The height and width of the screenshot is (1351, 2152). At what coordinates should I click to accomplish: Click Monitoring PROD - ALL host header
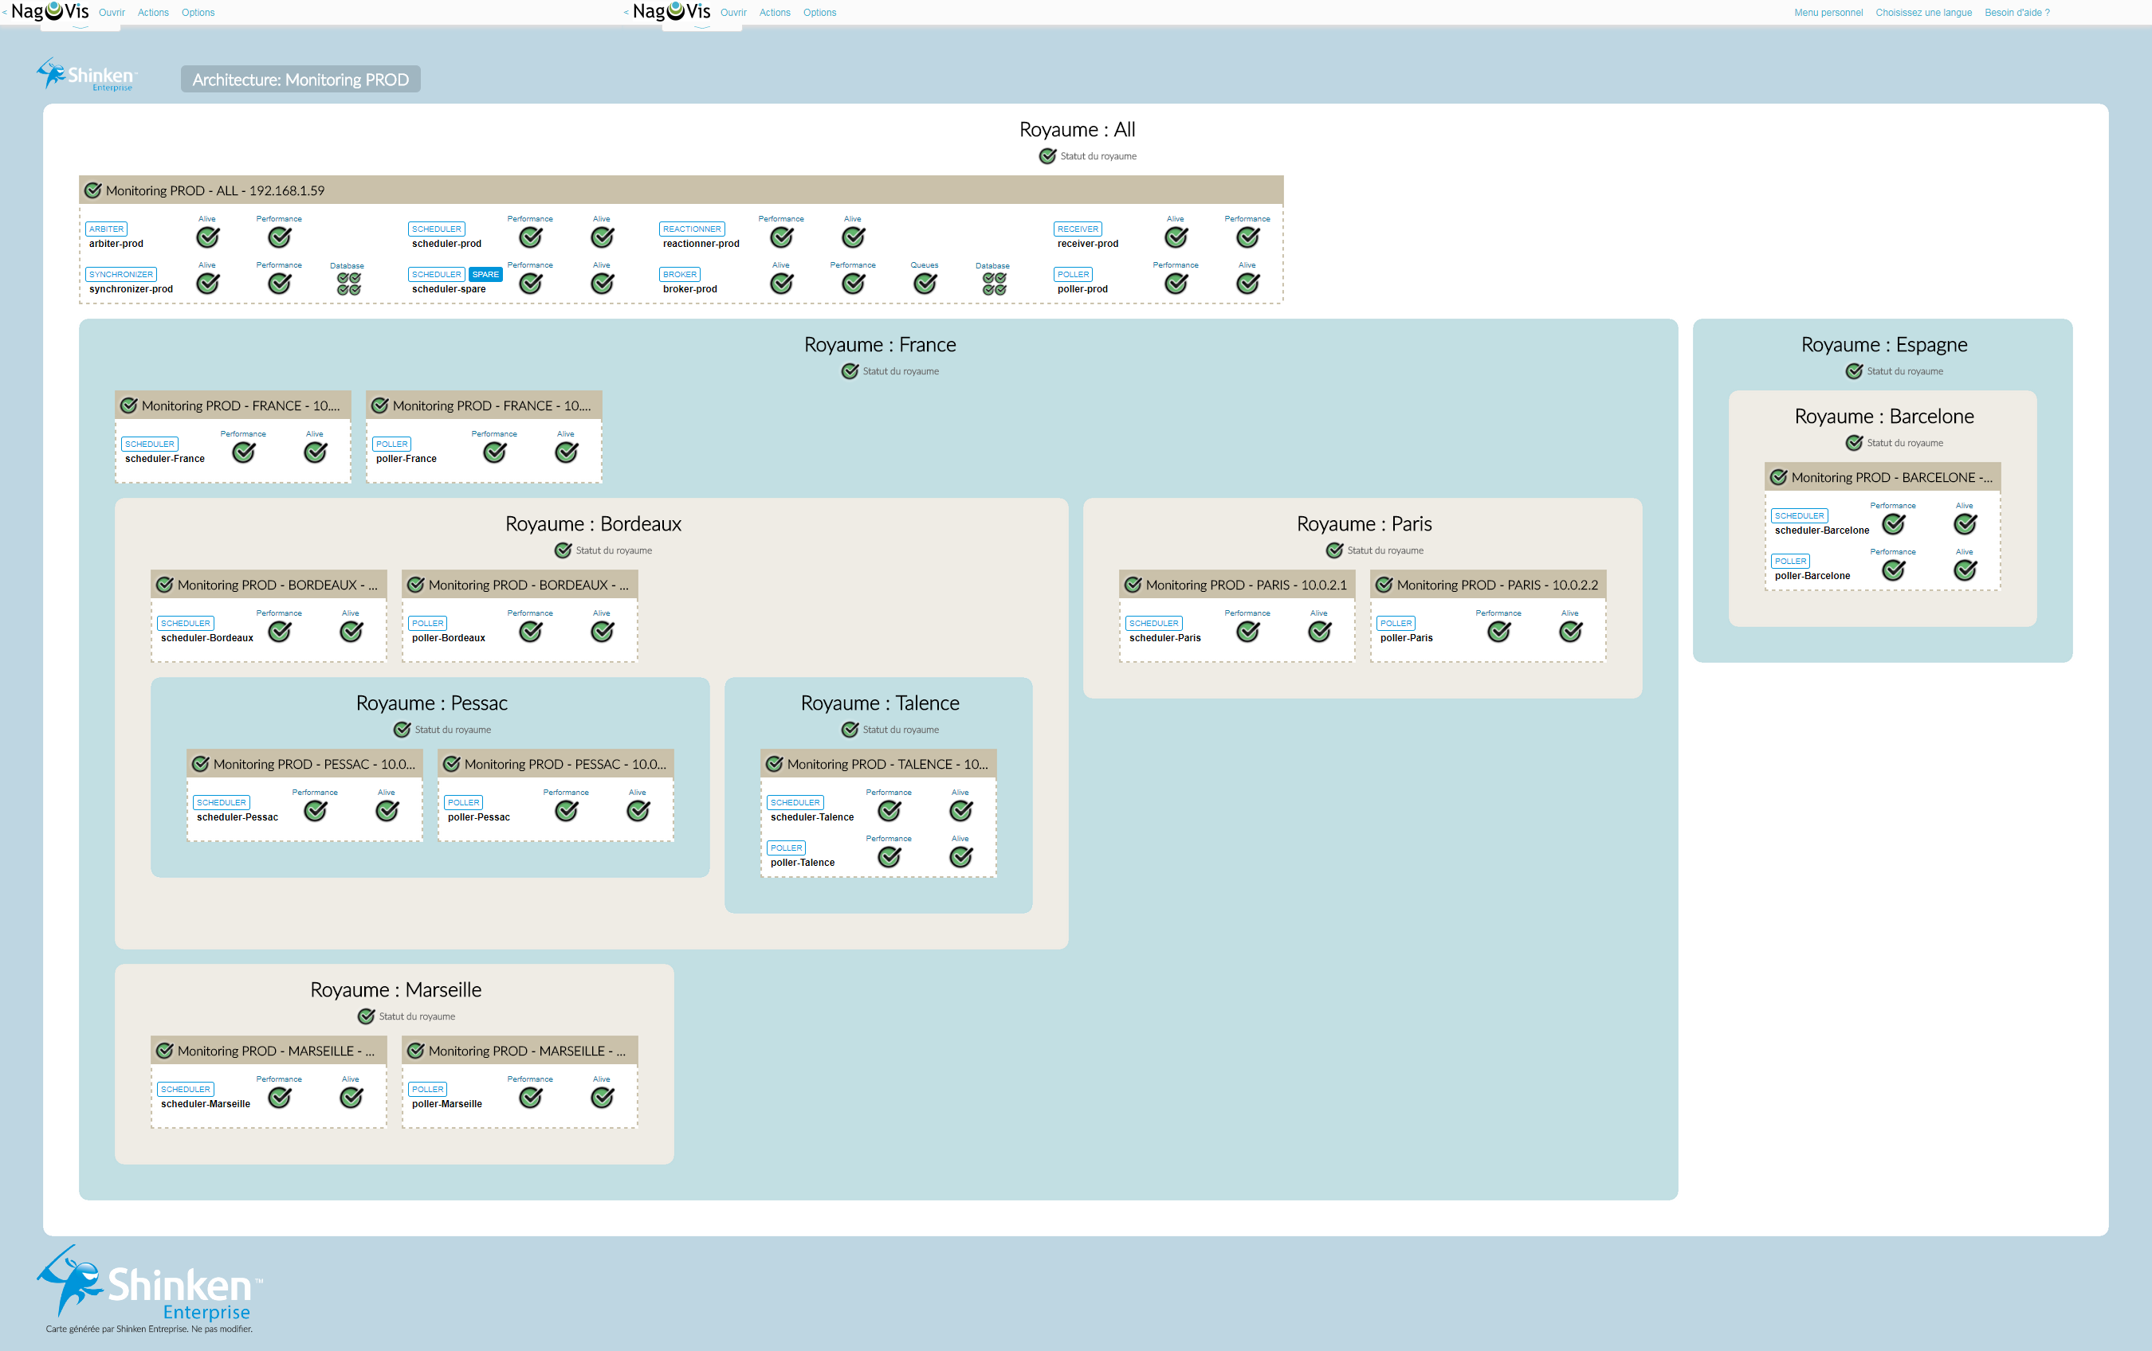click(214, 190)
